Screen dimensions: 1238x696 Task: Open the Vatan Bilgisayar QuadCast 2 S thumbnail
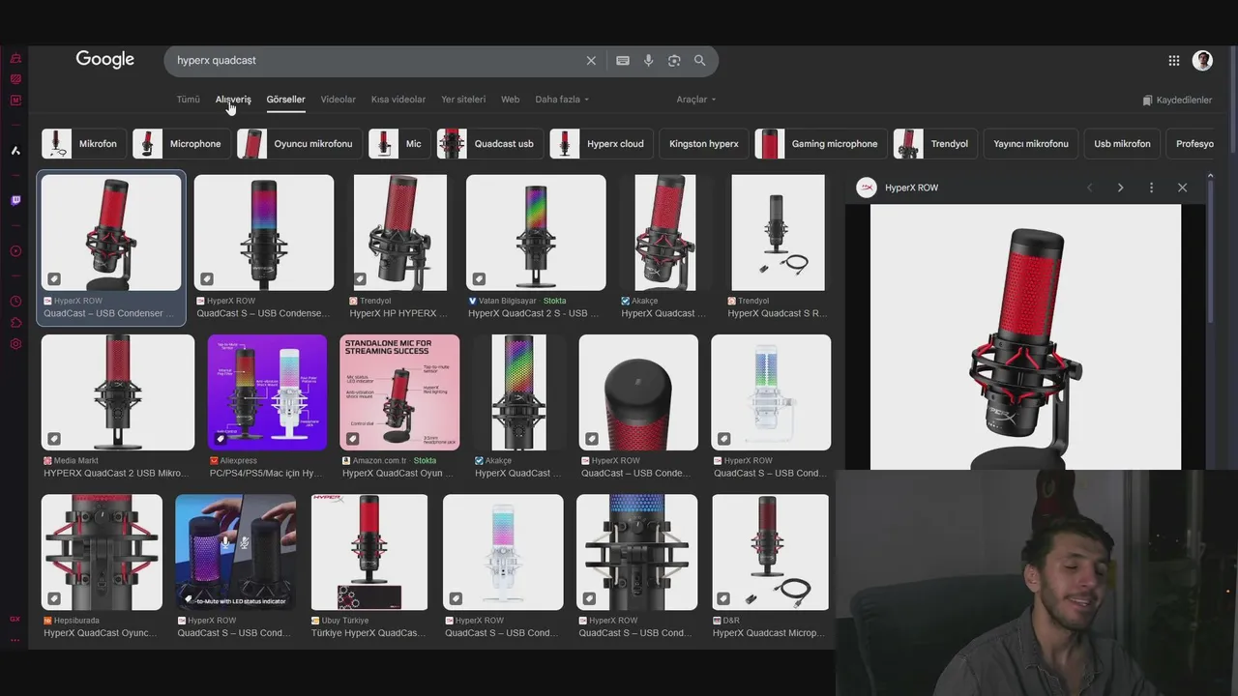(536, 233)
